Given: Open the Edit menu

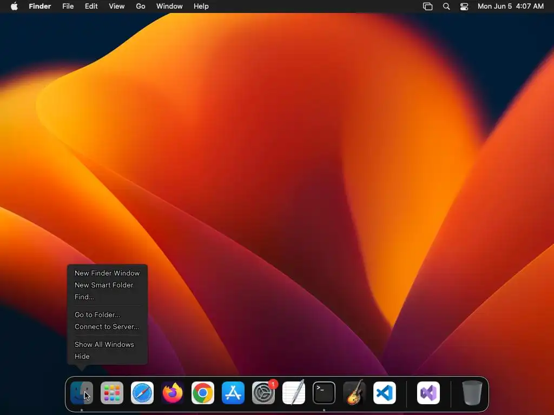Looking at the screenshot, I should (x=91, y=6).
